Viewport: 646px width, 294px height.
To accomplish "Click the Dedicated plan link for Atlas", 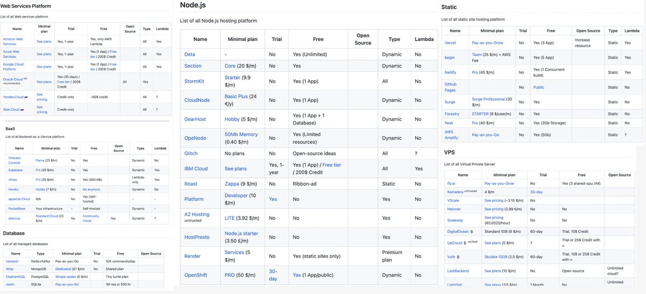I will (63, 268).
